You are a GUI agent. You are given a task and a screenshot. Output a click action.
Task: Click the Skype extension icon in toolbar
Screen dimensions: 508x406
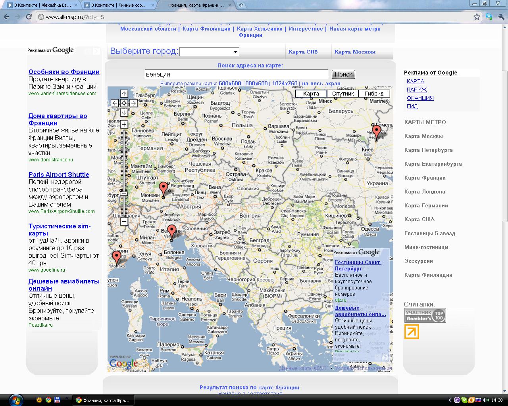tap(489, 17)
